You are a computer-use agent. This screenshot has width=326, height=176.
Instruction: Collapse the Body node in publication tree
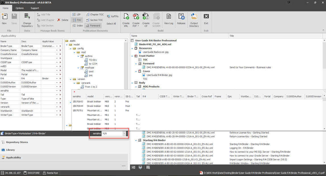pos(132,83)
